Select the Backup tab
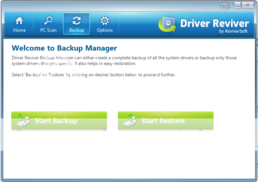 [76, 24]
